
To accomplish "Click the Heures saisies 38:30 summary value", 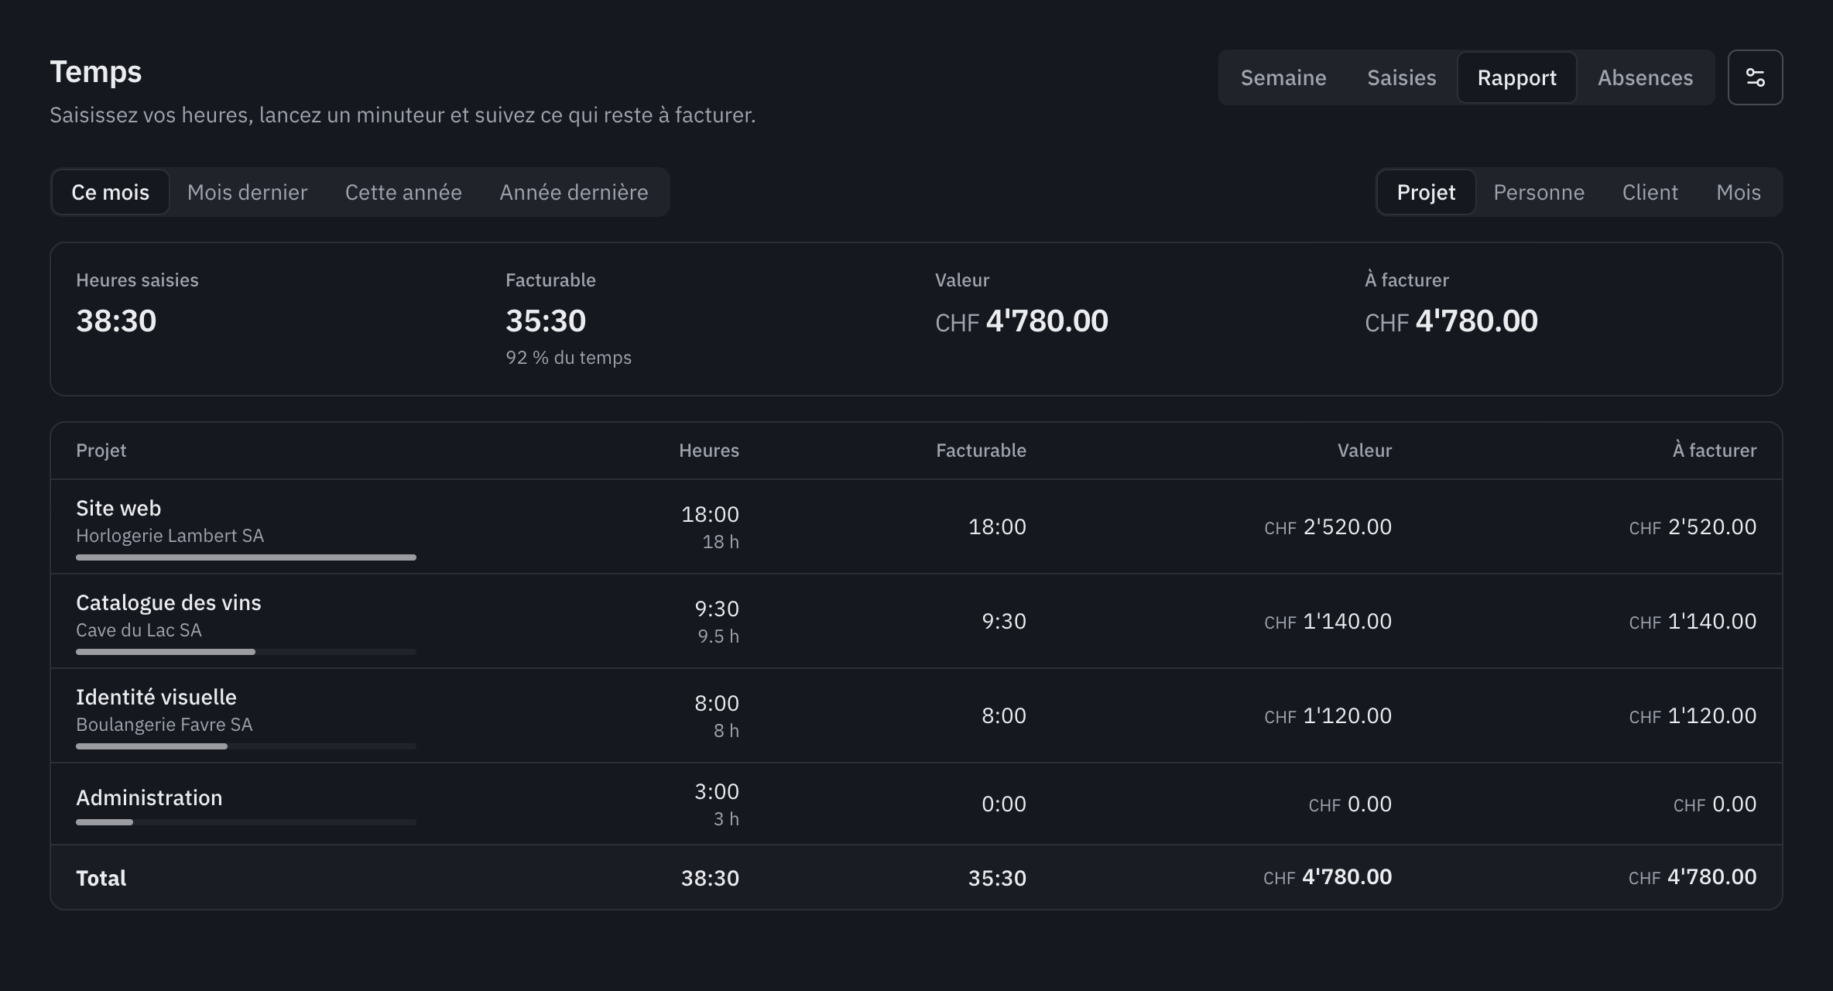I will pos(116,321).
